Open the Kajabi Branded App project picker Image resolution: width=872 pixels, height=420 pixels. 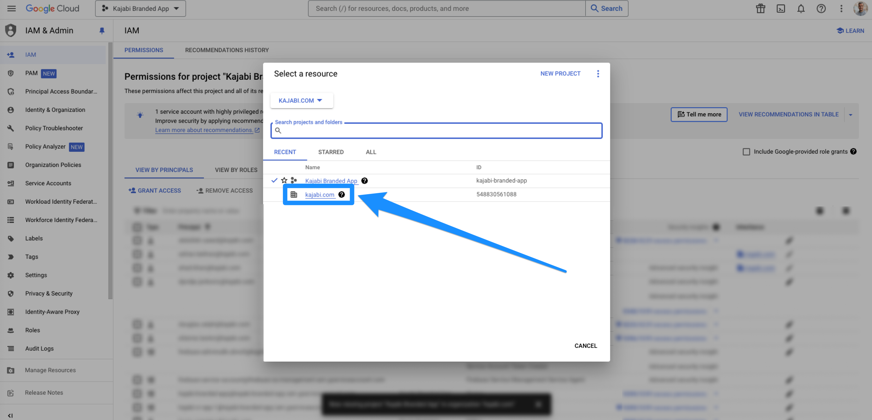[140, 9]
